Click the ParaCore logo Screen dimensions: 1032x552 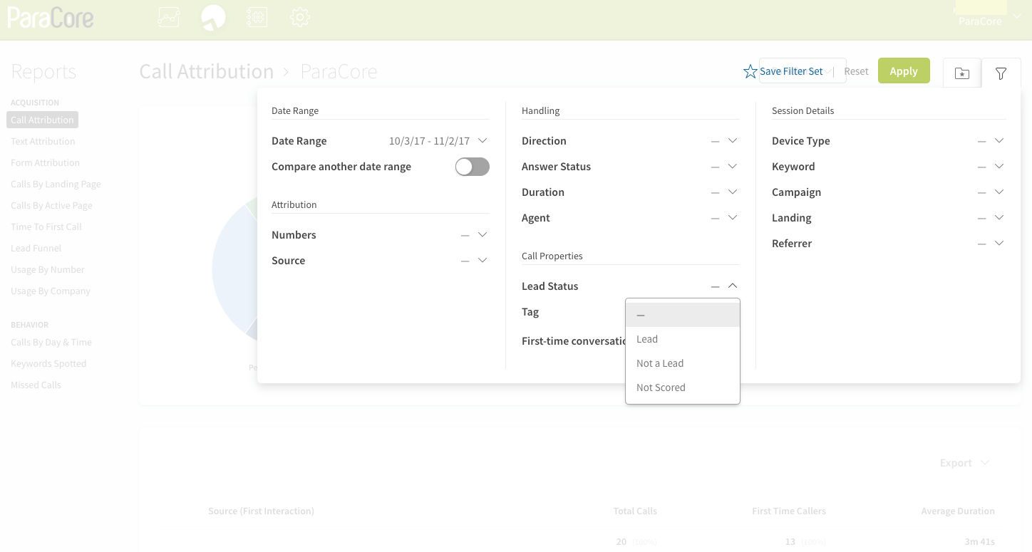[x=51, y=17]
